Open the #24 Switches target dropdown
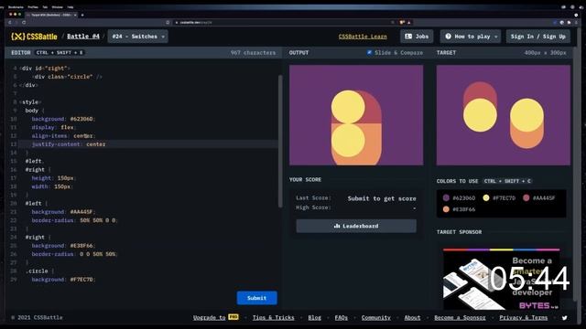586x329 pixels. pos(138,37)
